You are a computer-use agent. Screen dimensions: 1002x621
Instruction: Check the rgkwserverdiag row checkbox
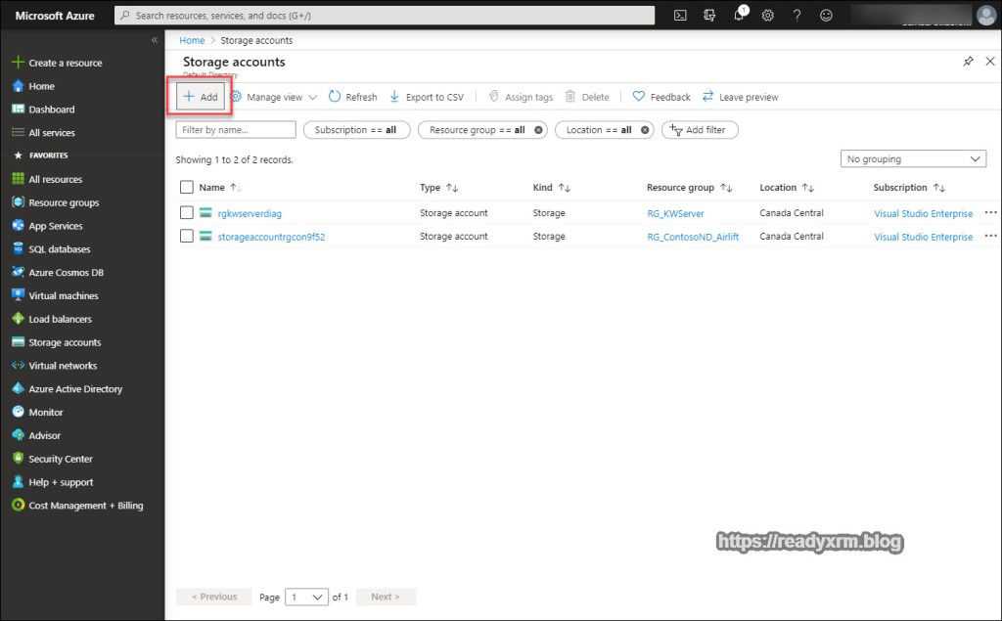(x=187, y=213)
